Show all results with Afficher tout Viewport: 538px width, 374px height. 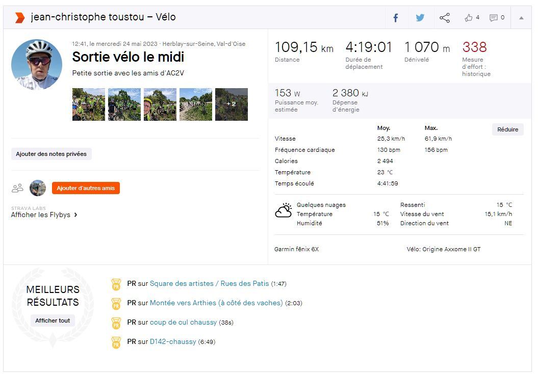click(x=53, y=320)
